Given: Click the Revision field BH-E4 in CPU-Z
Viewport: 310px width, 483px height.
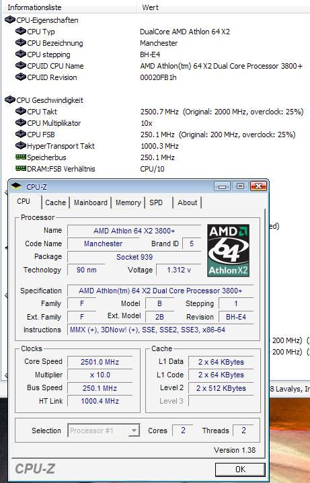Looking at the screenshot, I should [236, 317].
